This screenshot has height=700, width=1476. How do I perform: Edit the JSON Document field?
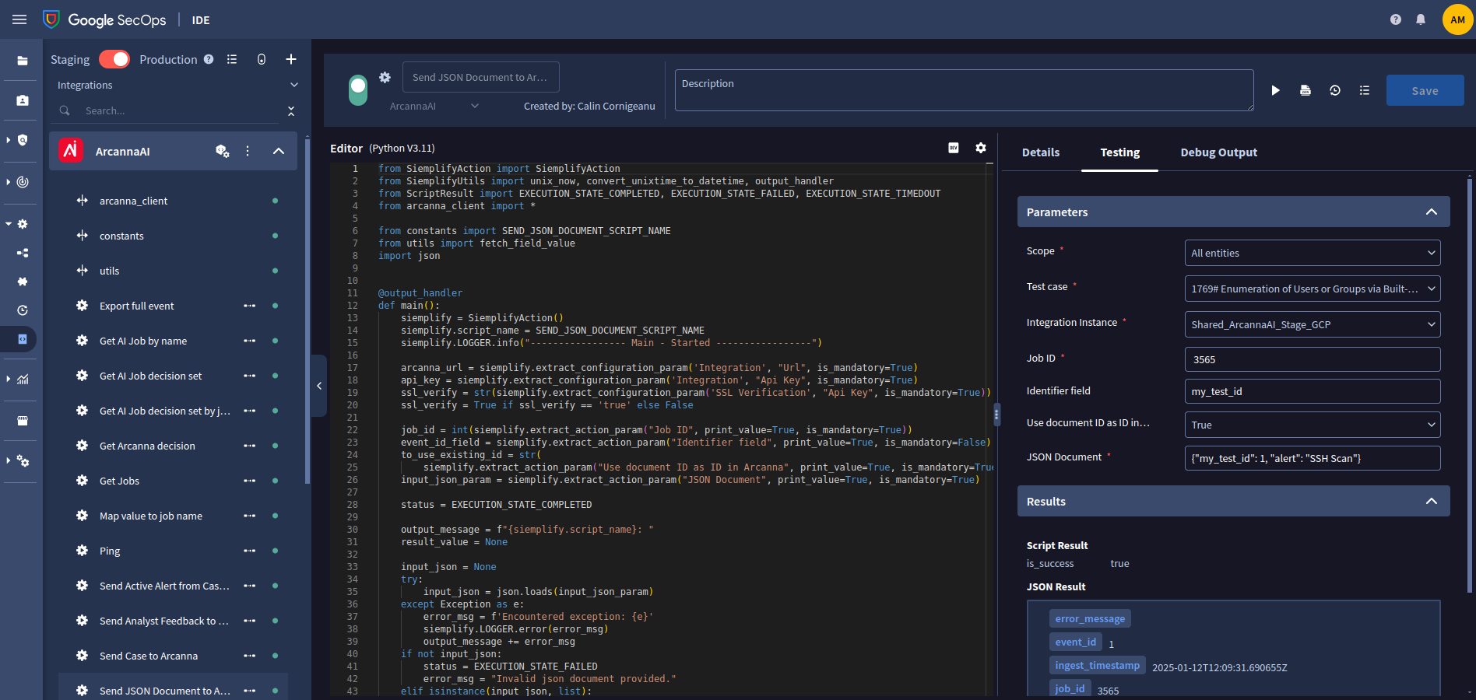pos(1313,458)
